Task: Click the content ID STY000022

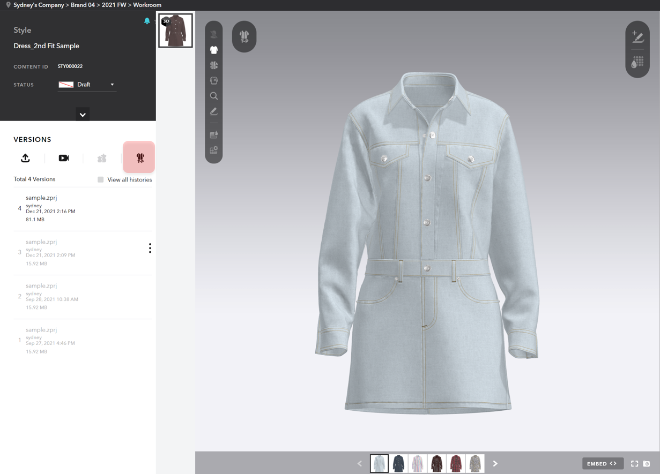Action: [70, 66]
